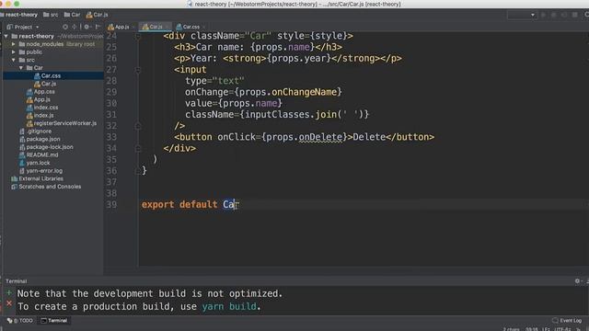Click the UTF-8 encoding in status bar

562,329
